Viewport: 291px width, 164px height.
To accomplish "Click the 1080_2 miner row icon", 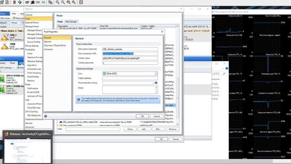I will pos(5,38).
